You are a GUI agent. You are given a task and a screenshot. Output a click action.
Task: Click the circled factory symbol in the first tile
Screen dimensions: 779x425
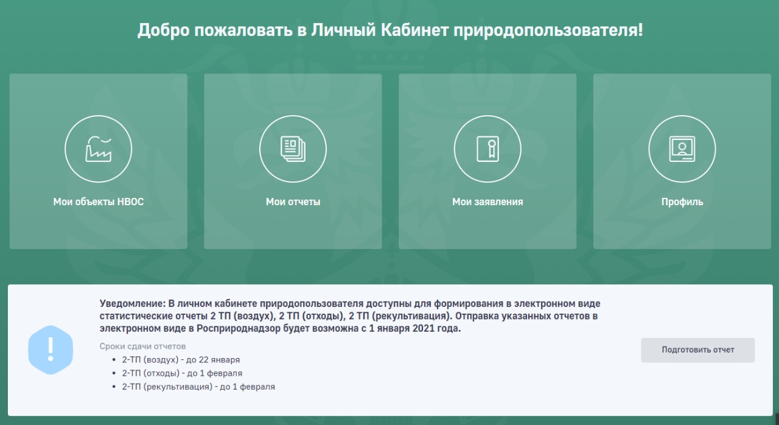[98, 149]
